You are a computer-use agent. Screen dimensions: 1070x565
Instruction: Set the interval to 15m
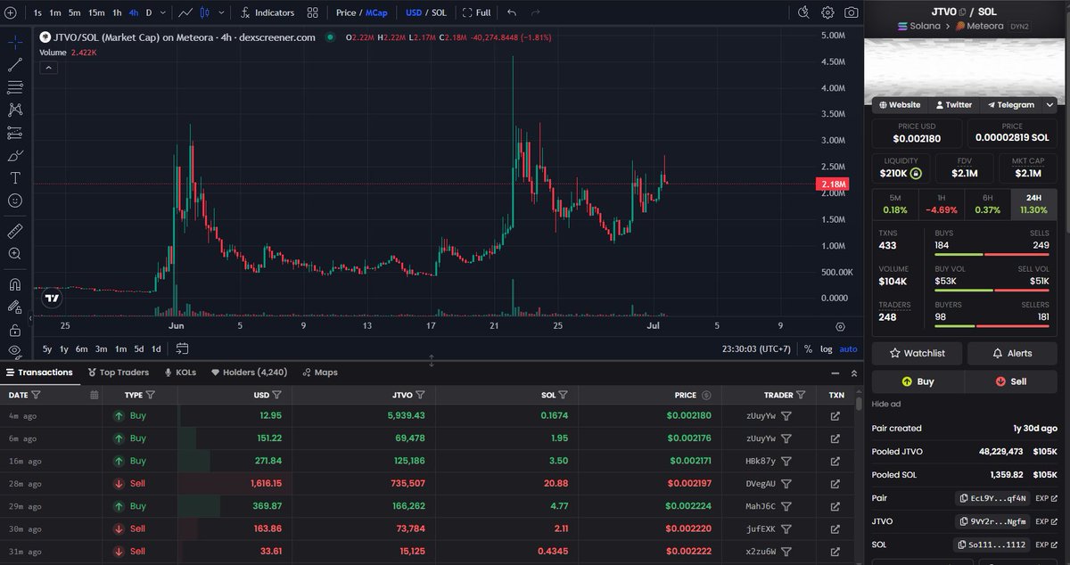point(95,12)
